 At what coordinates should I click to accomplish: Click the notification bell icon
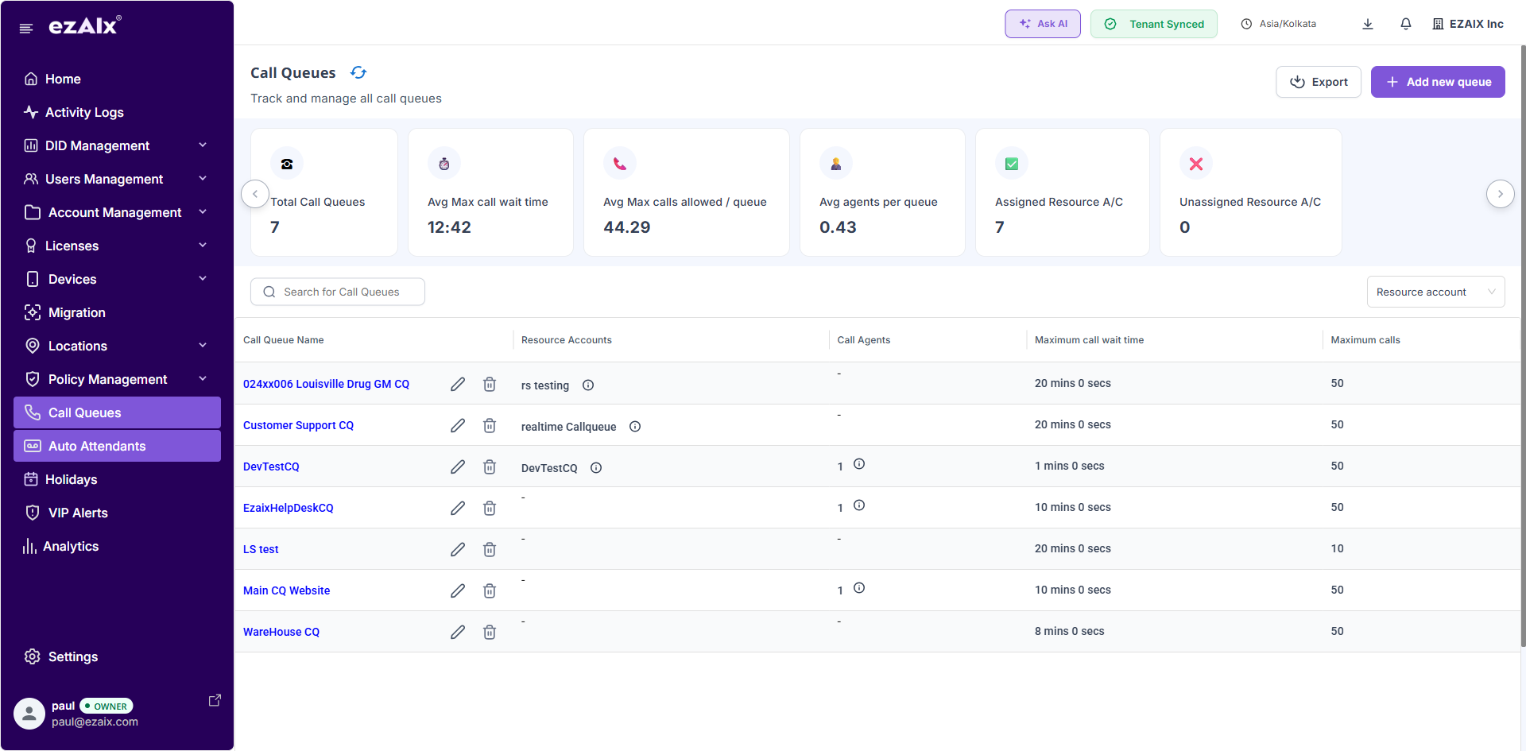click(1405, 23)
